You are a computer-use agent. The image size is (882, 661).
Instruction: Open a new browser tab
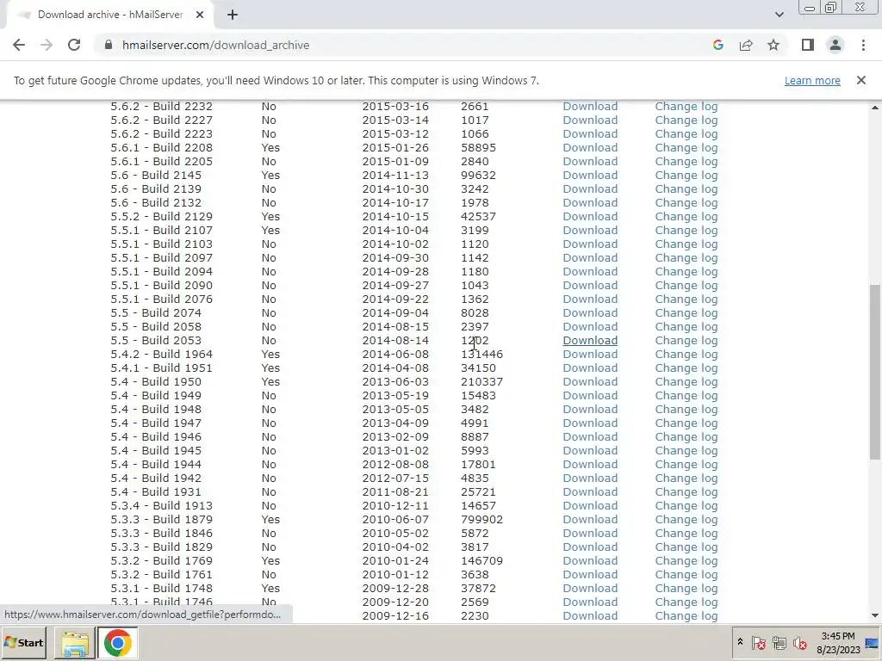(x=233, y=15)
